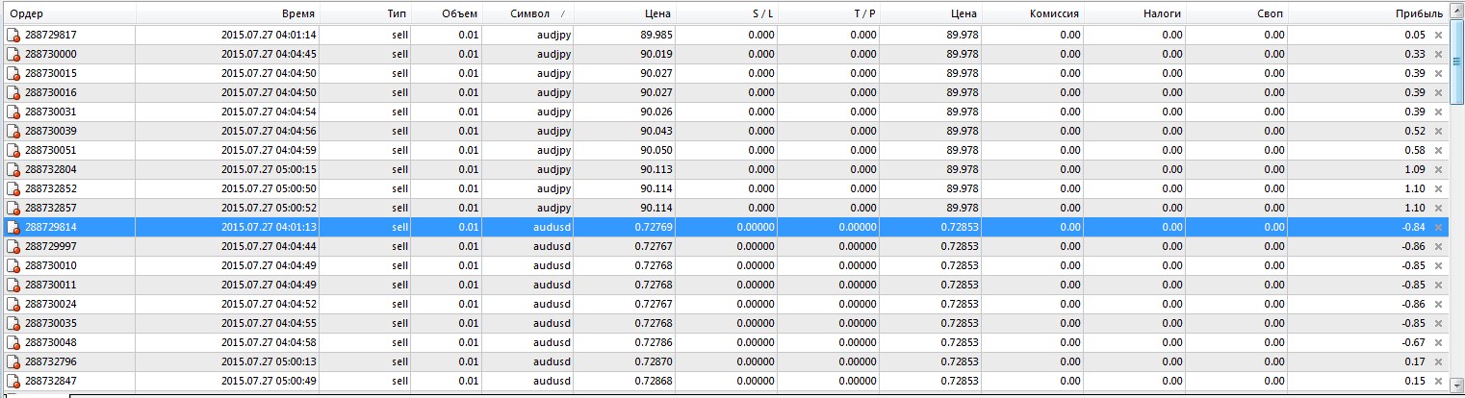Screen dimensions: 1465x398
Task: Select order number 288730010
Action: click(x=51, y=265)
